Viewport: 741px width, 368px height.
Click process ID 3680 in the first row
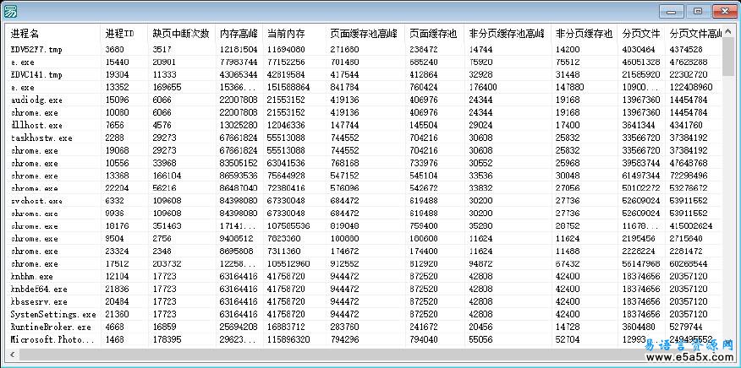(115, 49)
